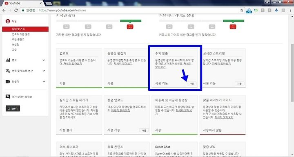Open 자세히 알아보기 link in 실시간 스트리밍 card
This screenshot has width=294, height=157.
pyautogui.click(x=221, y=64)
